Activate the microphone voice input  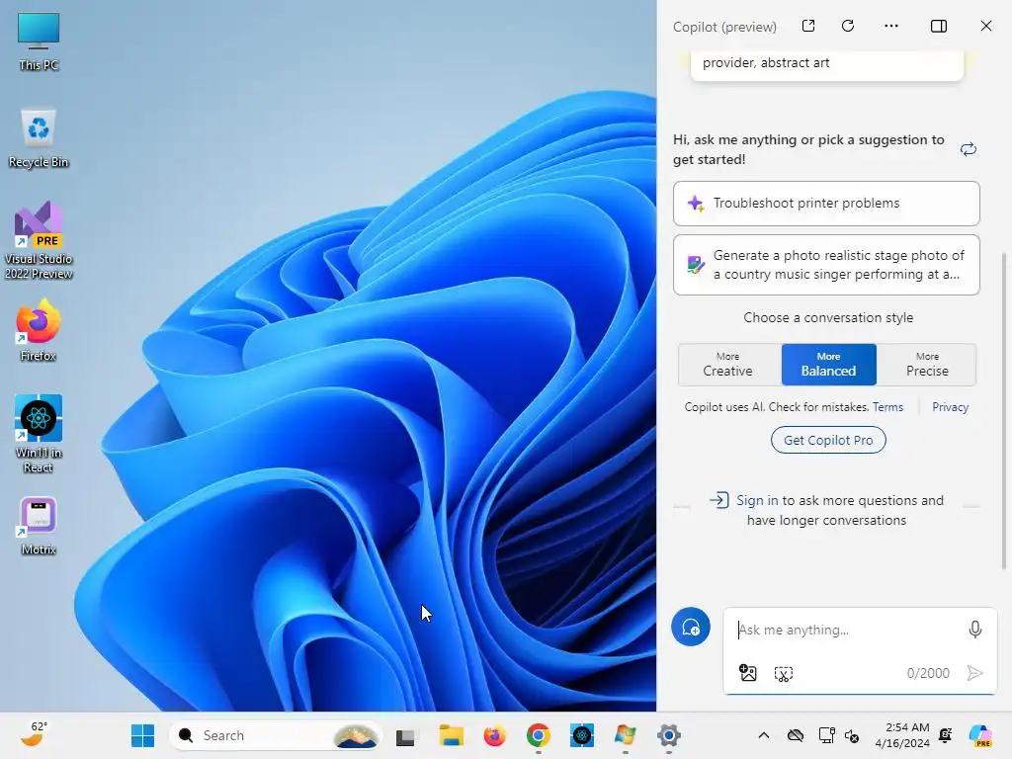[974, 630]
